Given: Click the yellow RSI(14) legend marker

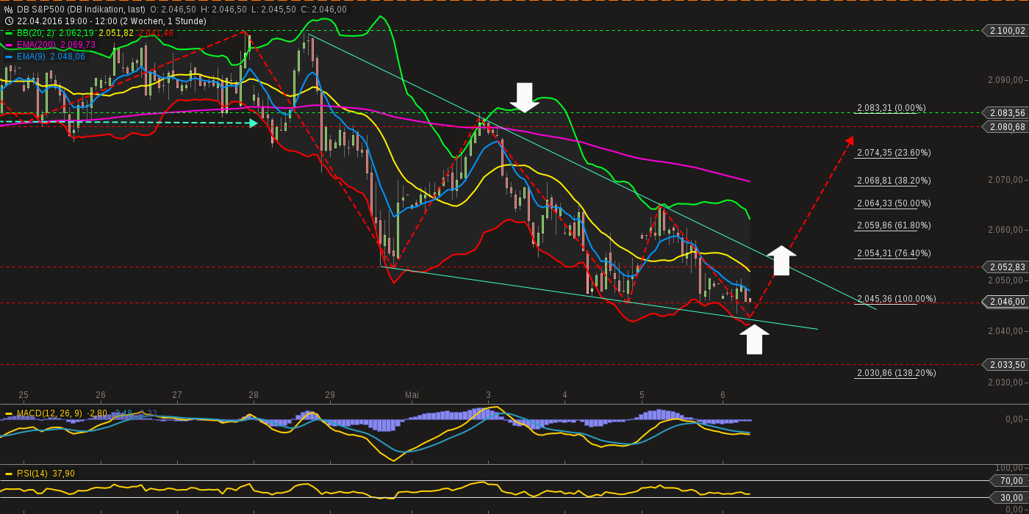Looking at the screenshot, I should [x=9, y=474].
